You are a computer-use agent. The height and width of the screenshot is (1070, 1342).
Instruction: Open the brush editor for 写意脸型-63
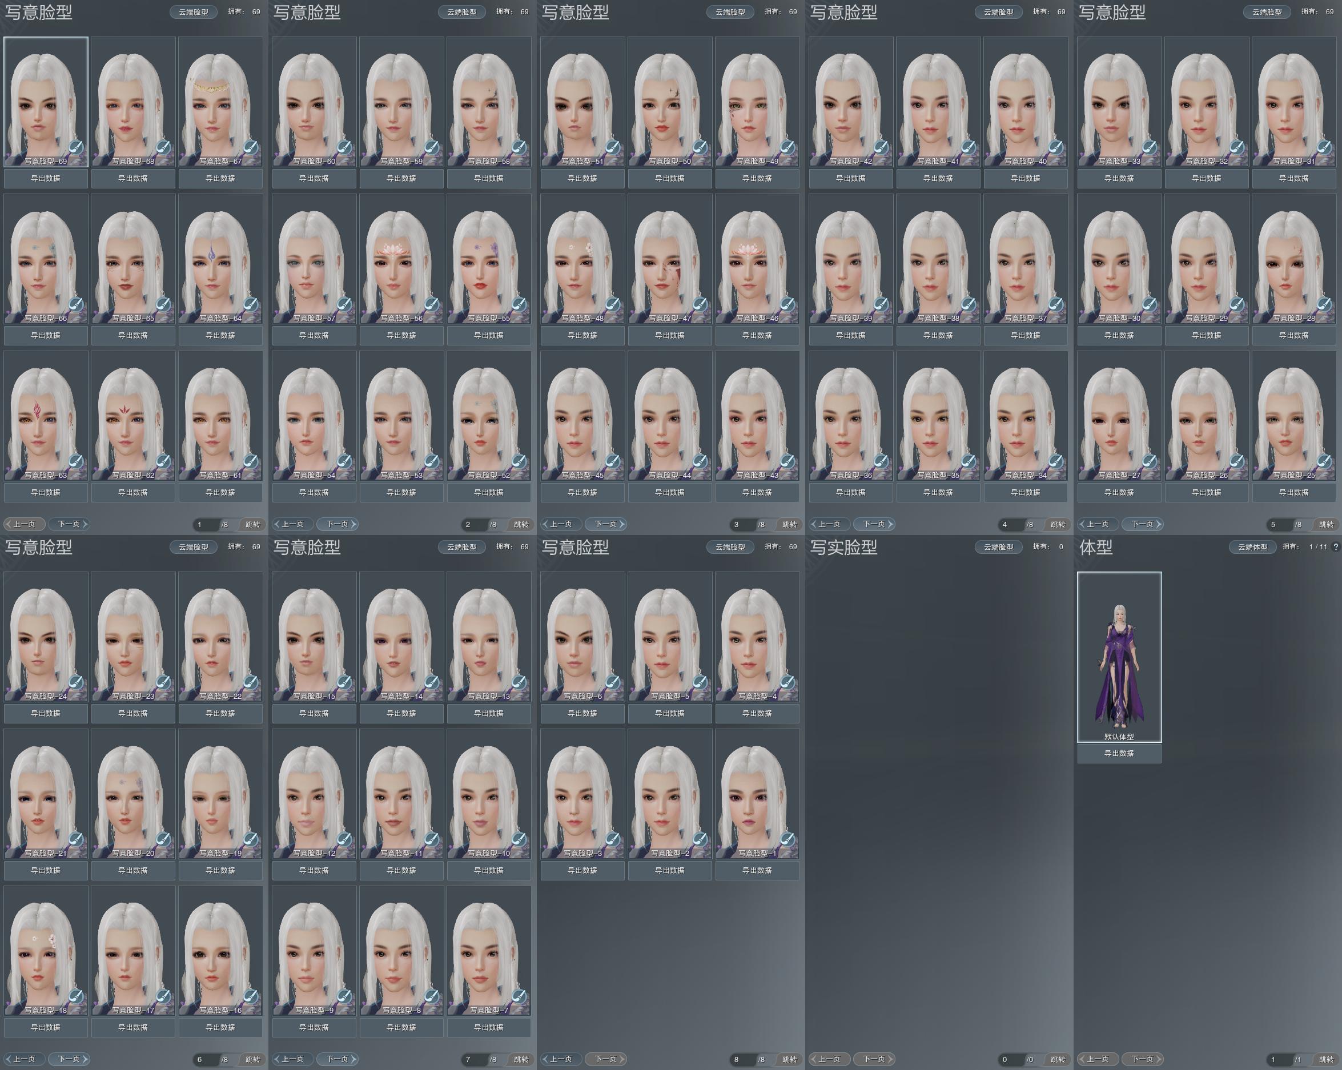pyautogui.click(x=76, y=462)
